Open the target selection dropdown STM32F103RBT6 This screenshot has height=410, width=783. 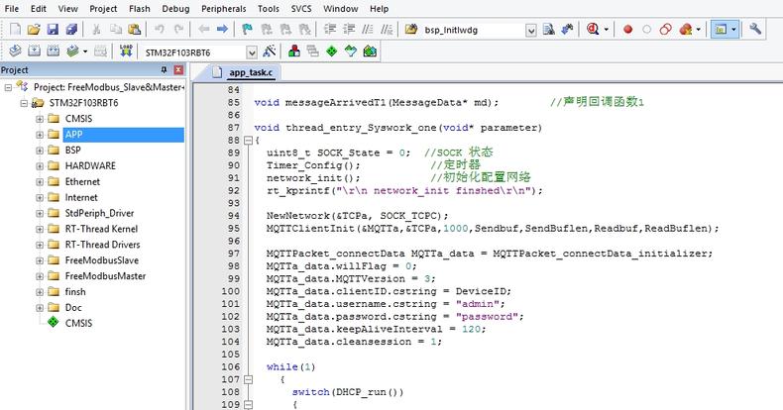pyautogui.click(x=252, y=52)
